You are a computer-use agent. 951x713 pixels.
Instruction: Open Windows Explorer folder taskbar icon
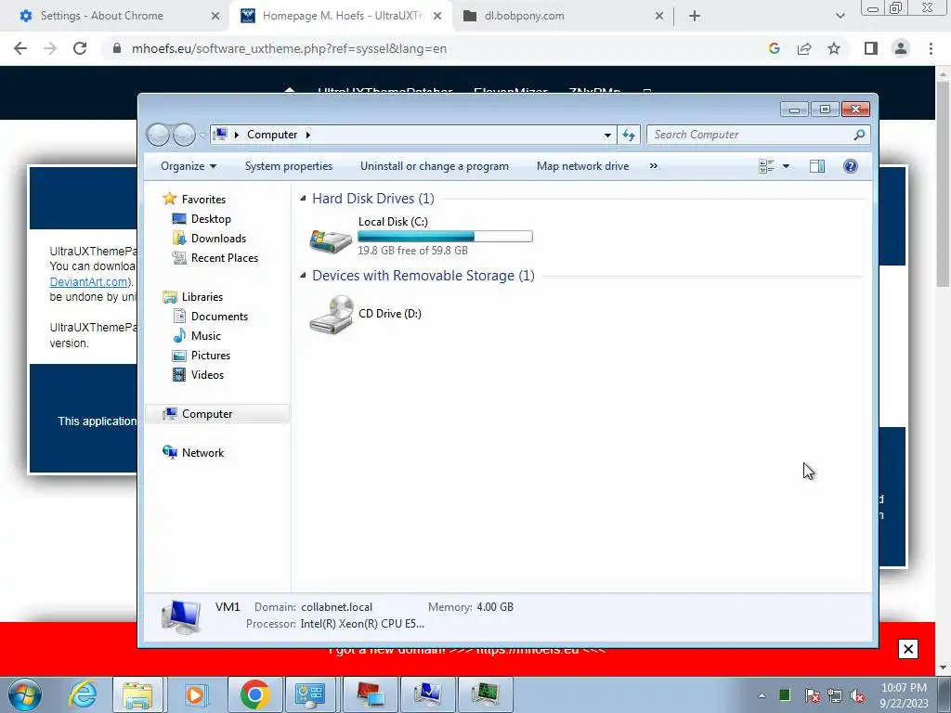[137, 694]
